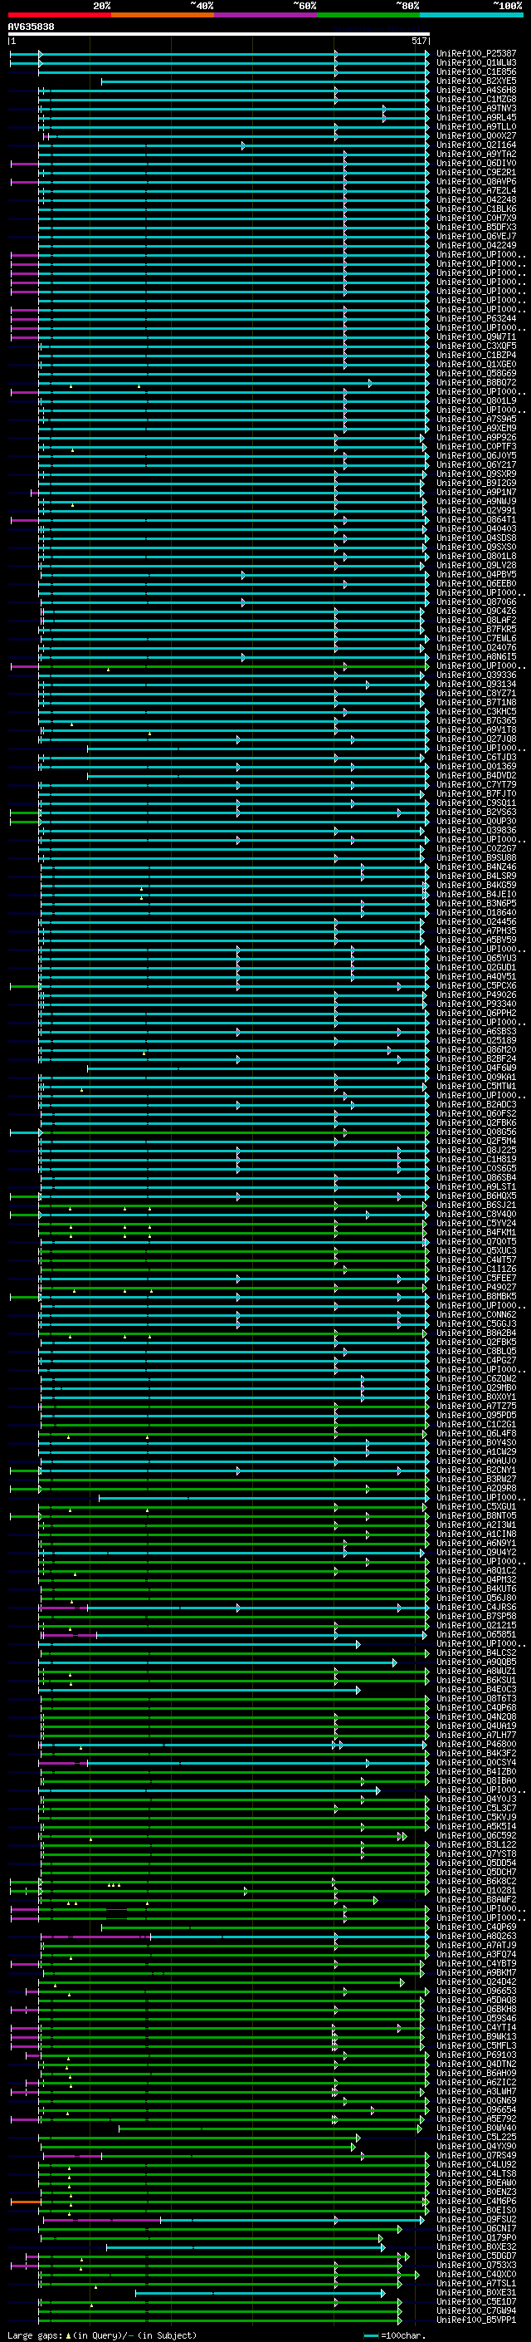The image size is (531, 2342).
Task: Select hit label UniRef100_P49027
Action: [x=476, y=1288]
